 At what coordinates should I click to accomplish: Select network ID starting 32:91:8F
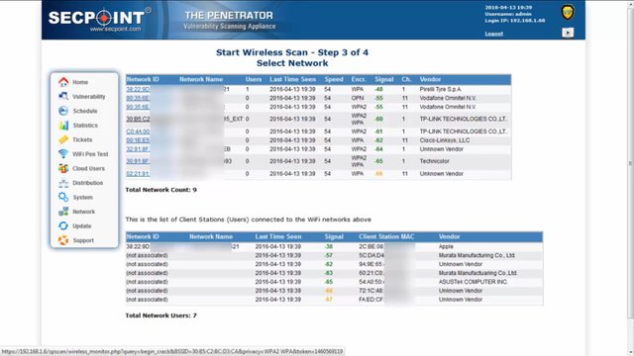(x=138, y=149)
